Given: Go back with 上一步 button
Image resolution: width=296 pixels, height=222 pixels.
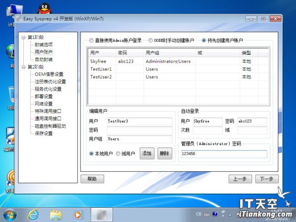Looking at the screenshot, I should (x=240, y=179).
